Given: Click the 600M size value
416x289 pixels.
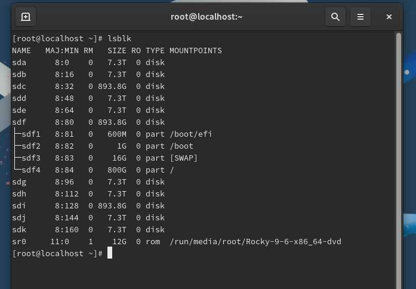Looking at the screenshot, I should [117, 134].
